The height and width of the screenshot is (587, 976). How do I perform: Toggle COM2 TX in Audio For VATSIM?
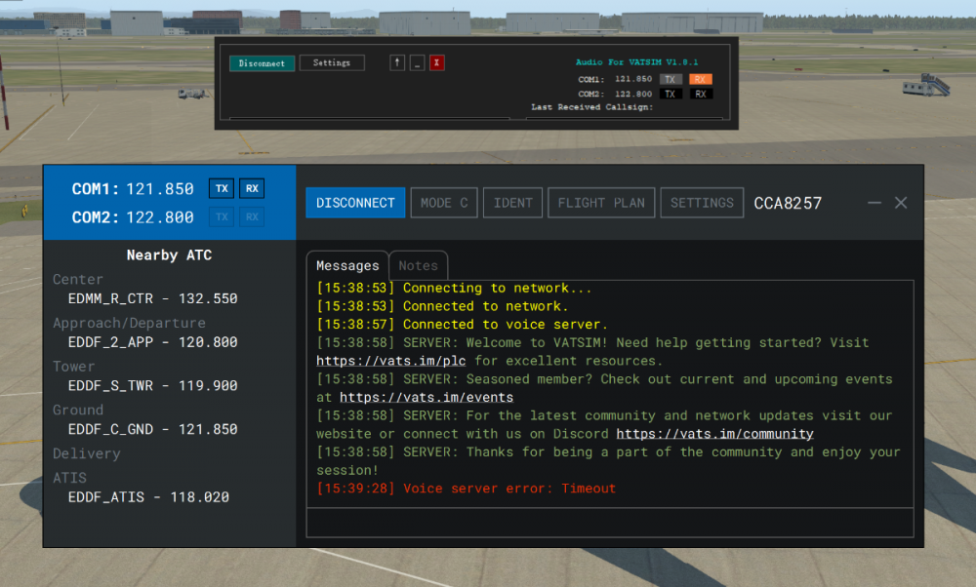pos(670,94)
